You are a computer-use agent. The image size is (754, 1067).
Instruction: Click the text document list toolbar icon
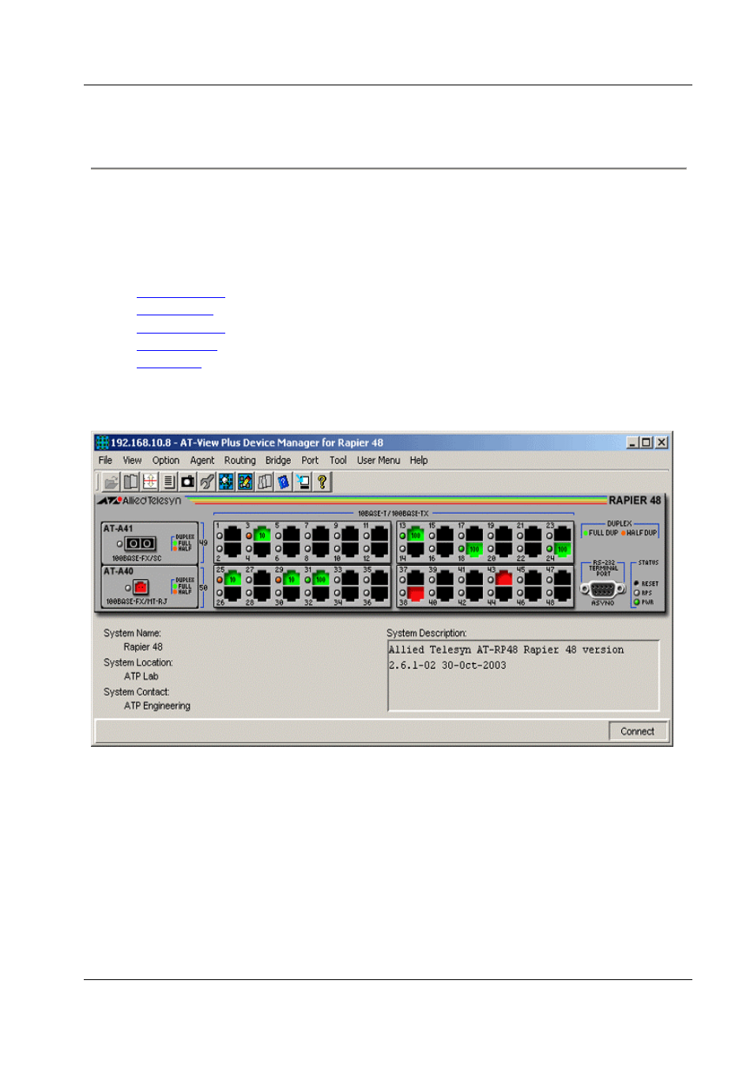[168, 481]
